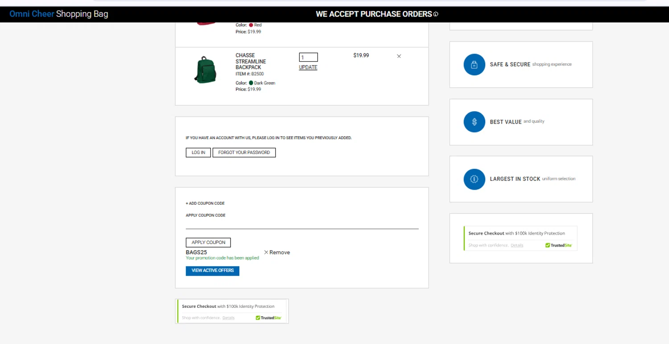669x344 pixels.
Task: Open the Omni Cheer home link
Action: 32,14
